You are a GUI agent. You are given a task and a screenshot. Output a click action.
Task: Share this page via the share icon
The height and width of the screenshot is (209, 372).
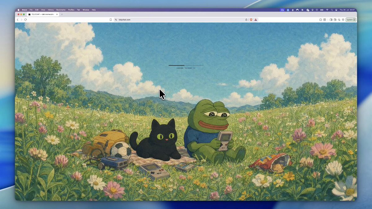point(246,20)
